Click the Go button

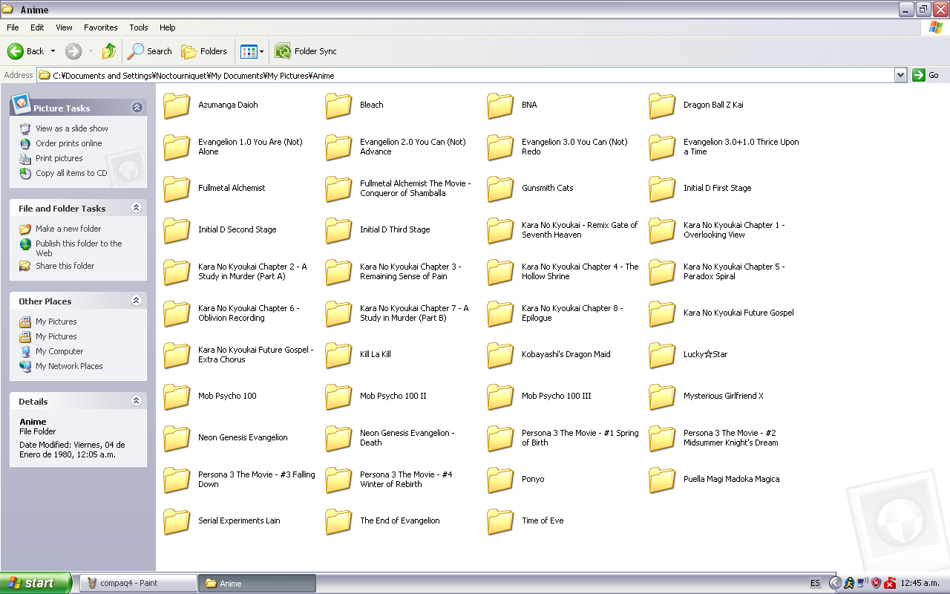point(926,75)
